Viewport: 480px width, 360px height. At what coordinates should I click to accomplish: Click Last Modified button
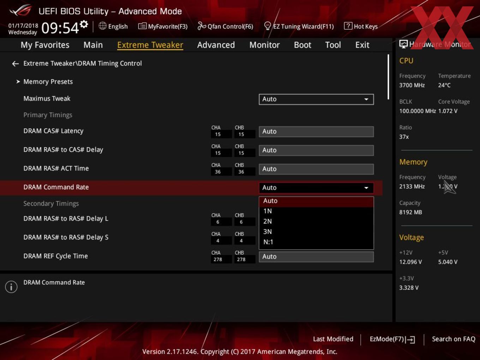[333, 339]
